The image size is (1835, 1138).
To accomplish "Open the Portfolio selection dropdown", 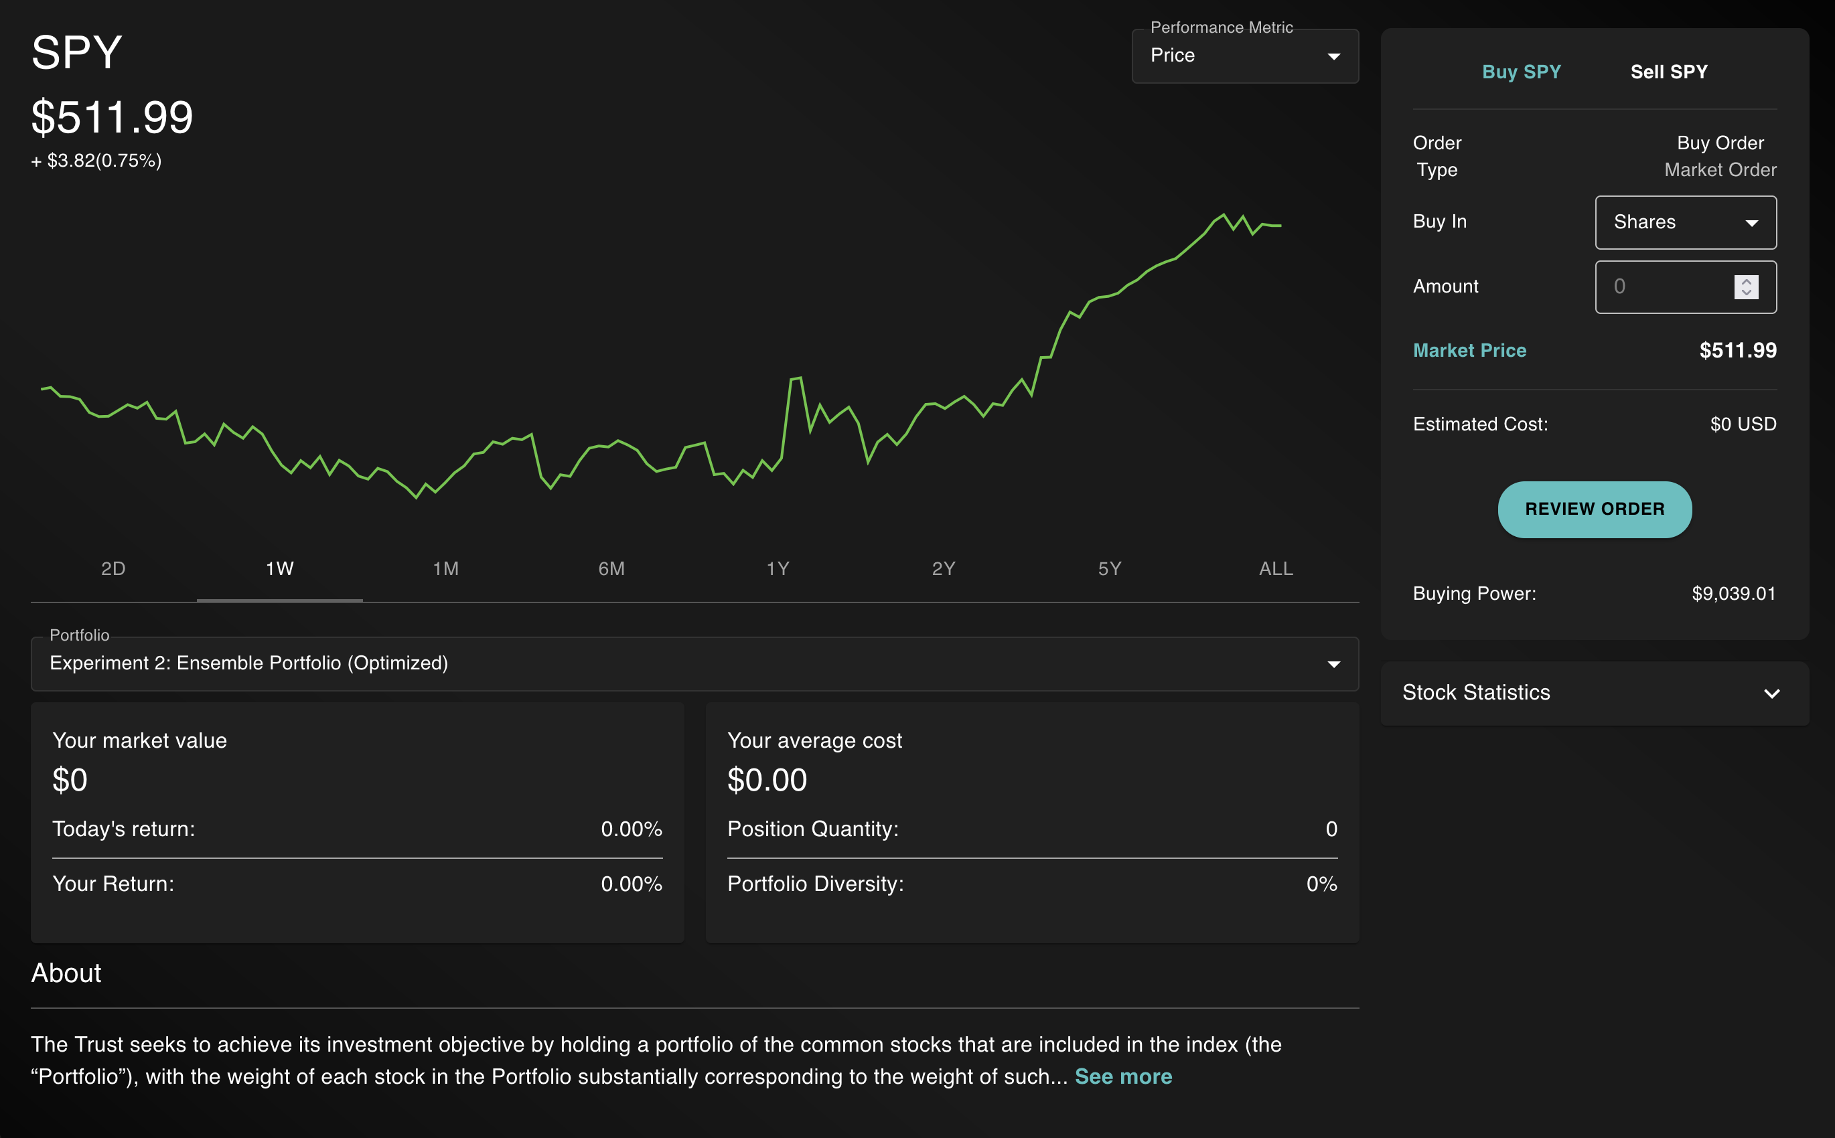I will click(x=694, y=663).
